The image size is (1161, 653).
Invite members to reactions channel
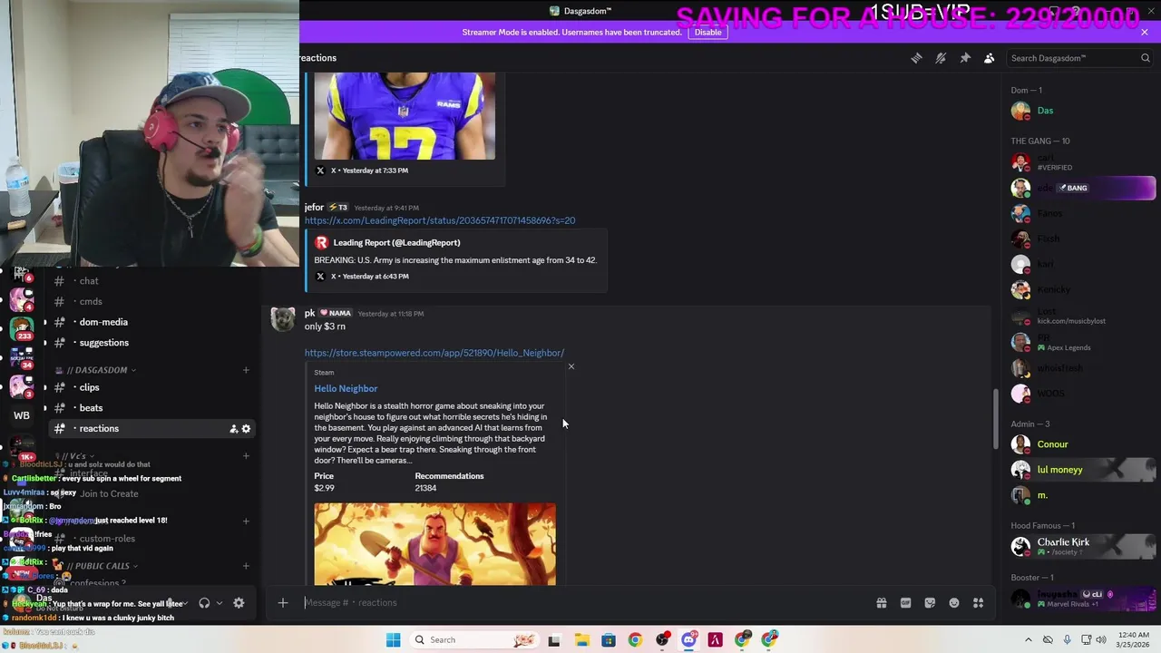click(x=233, y=429)
